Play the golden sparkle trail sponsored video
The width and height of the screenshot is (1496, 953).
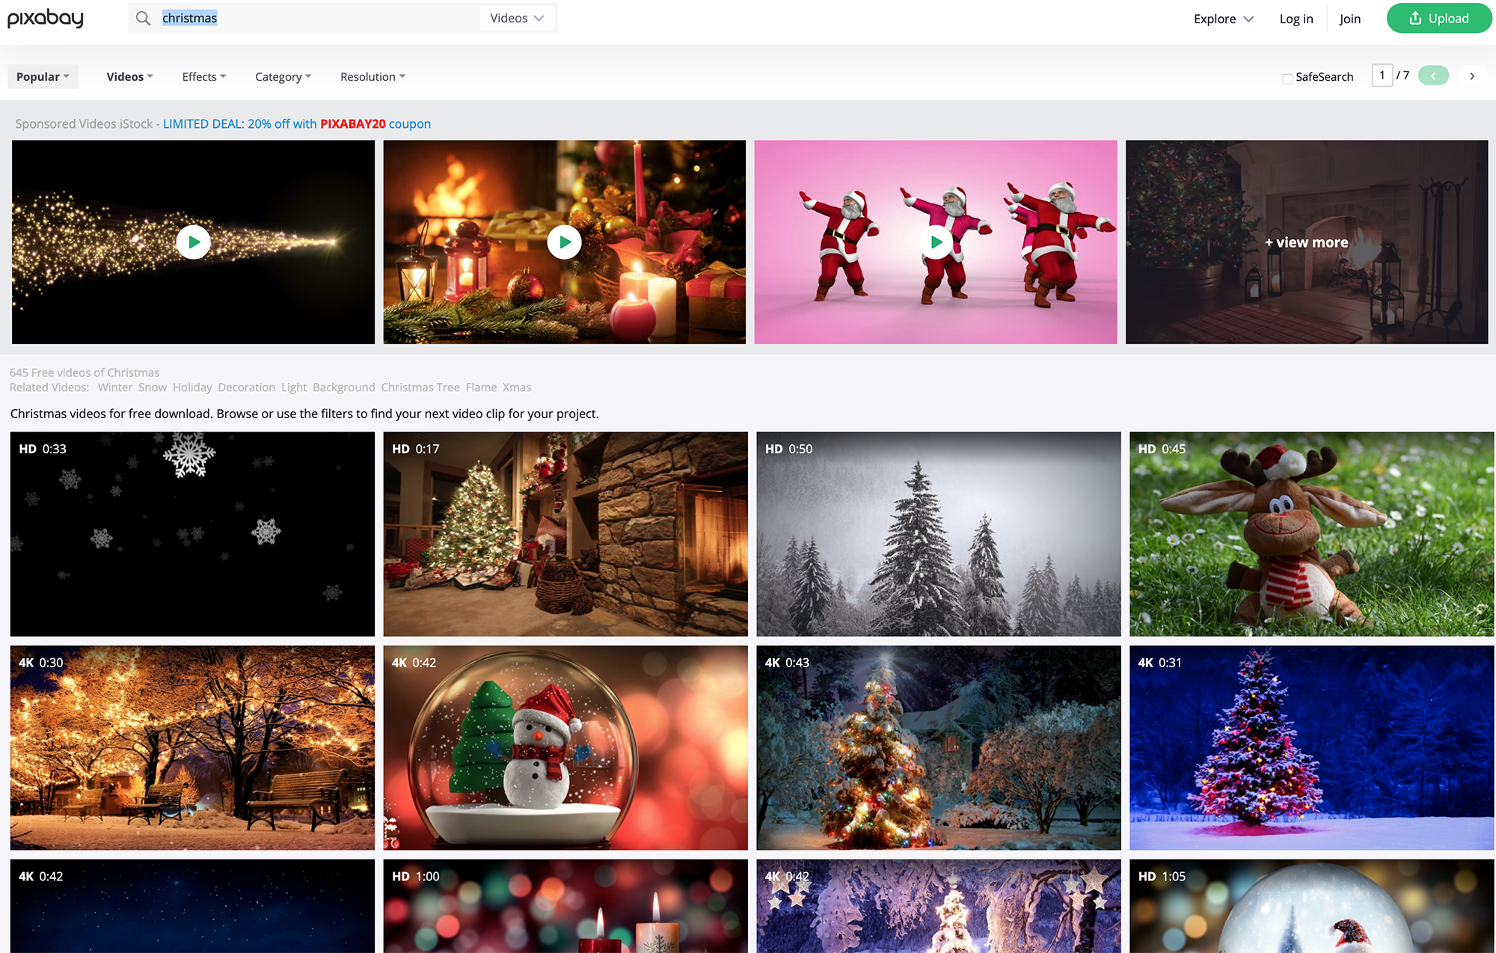(x=194, y=242)
